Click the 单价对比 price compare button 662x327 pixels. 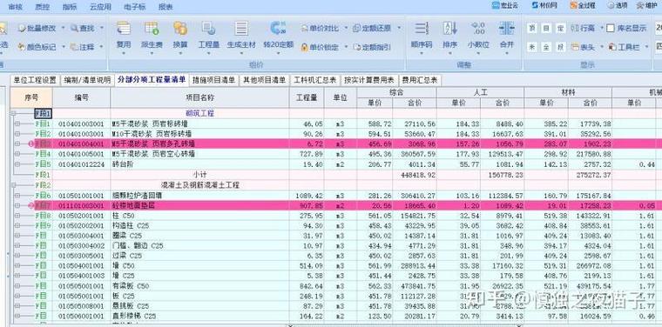click(x=320, y=28)
